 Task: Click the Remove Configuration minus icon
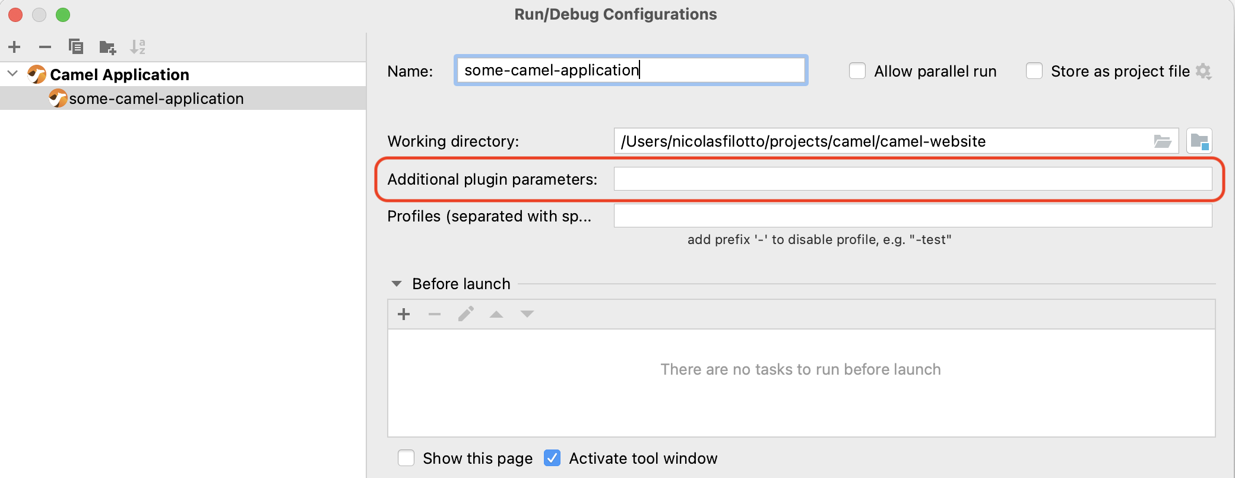pyautogui.click(x=45, y=47)
